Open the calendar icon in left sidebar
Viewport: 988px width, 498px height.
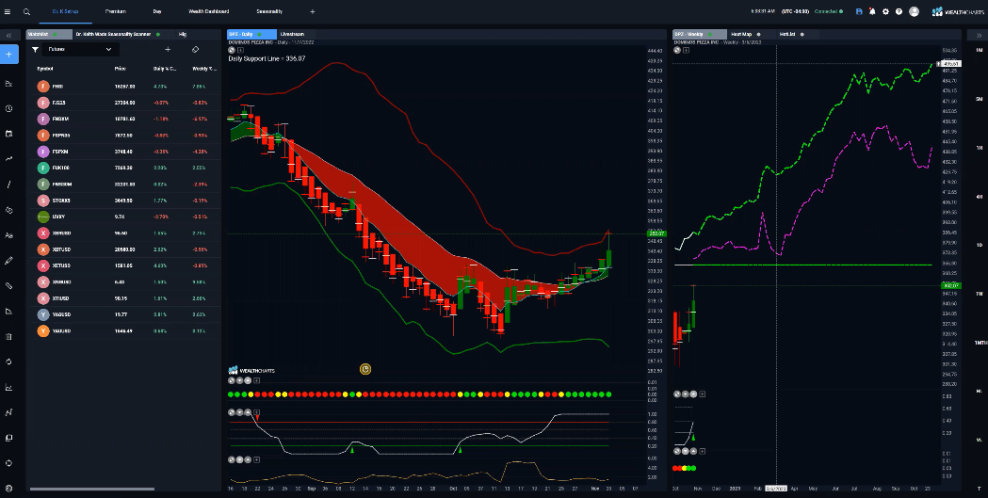(8, 134)
